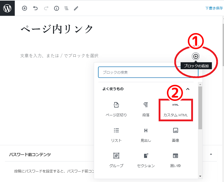Insert a グループ block
The image size is (224, 182).
click(x=116, y=160)
